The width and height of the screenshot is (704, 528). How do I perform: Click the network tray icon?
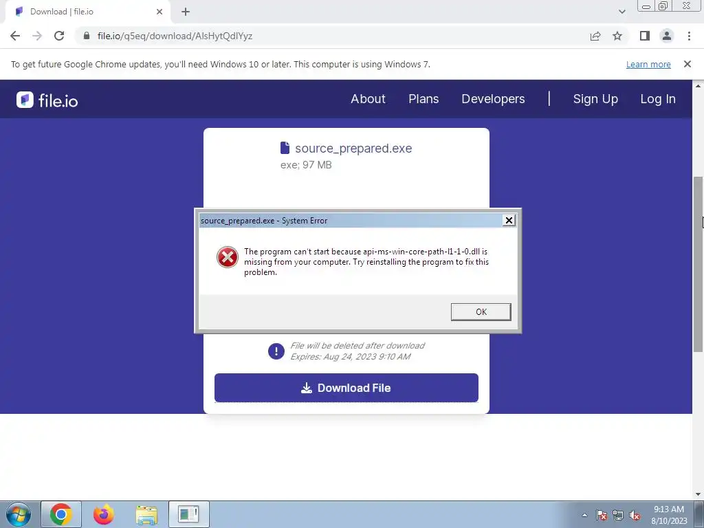point(618,515)
